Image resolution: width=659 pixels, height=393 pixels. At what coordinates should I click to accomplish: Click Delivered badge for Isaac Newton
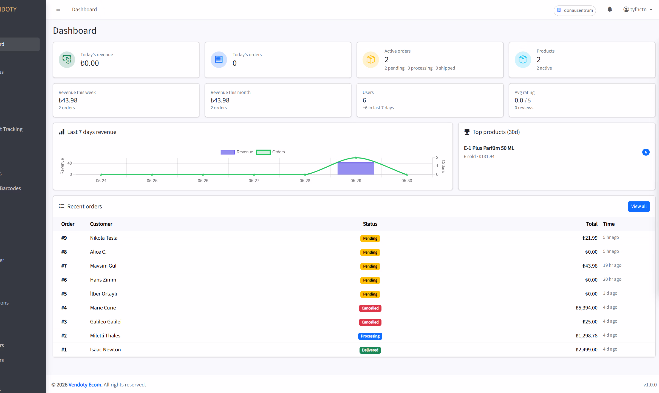pos(370,350)
